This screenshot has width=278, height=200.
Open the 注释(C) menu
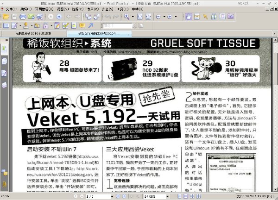78,9
